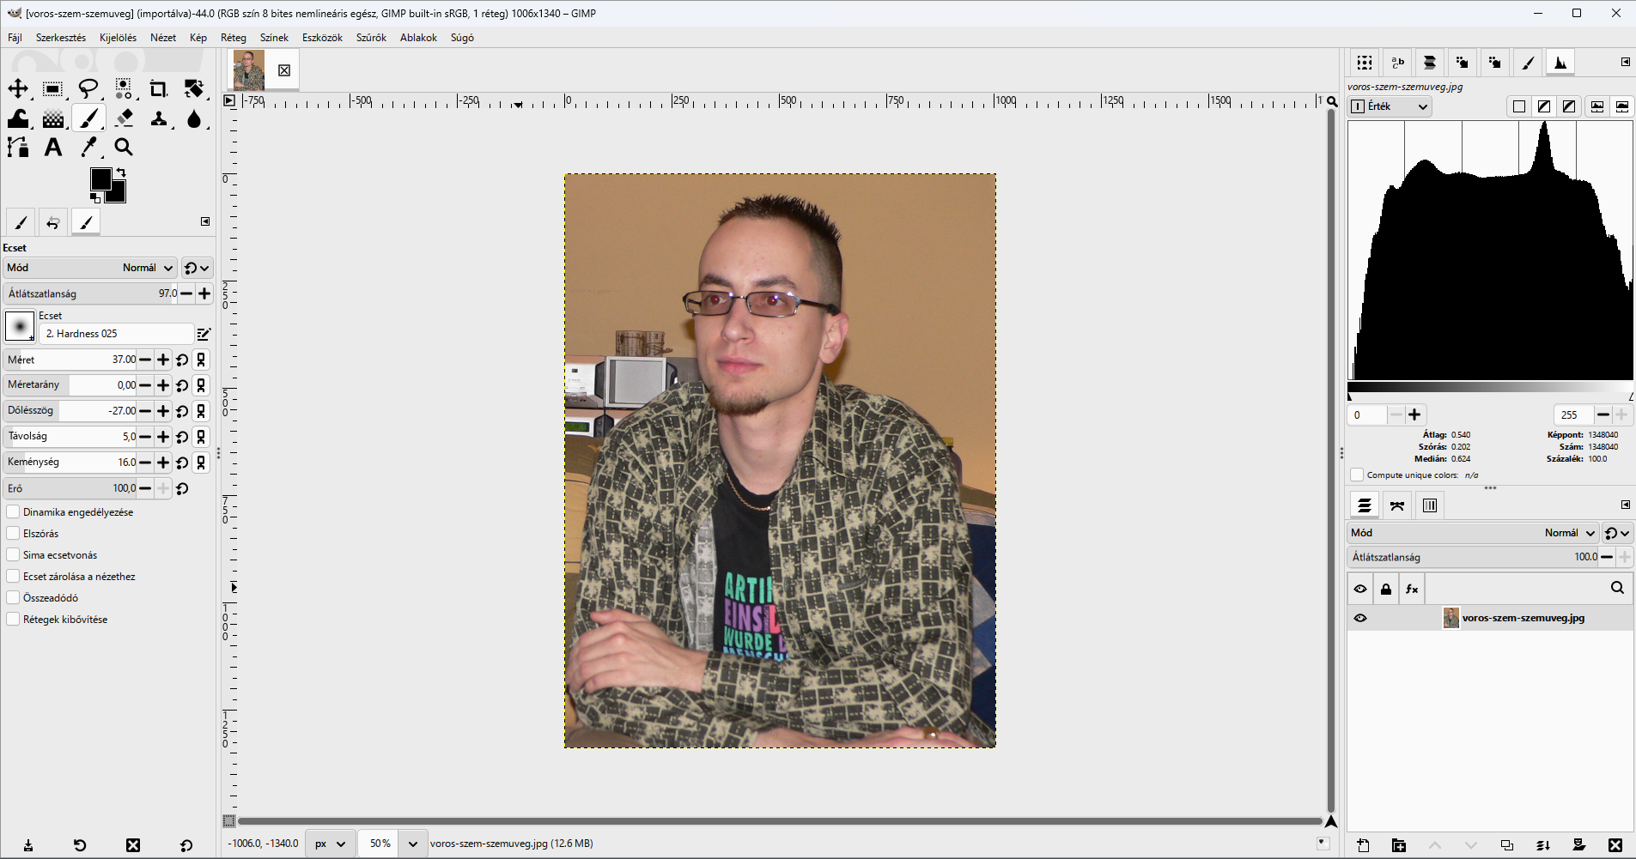Select the Text tool
Image resolution: width=1636 pixels, height=859 pixels.
53,147
